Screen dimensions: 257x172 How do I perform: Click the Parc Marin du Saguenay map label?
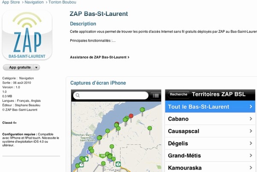click(x=87, y=137)
